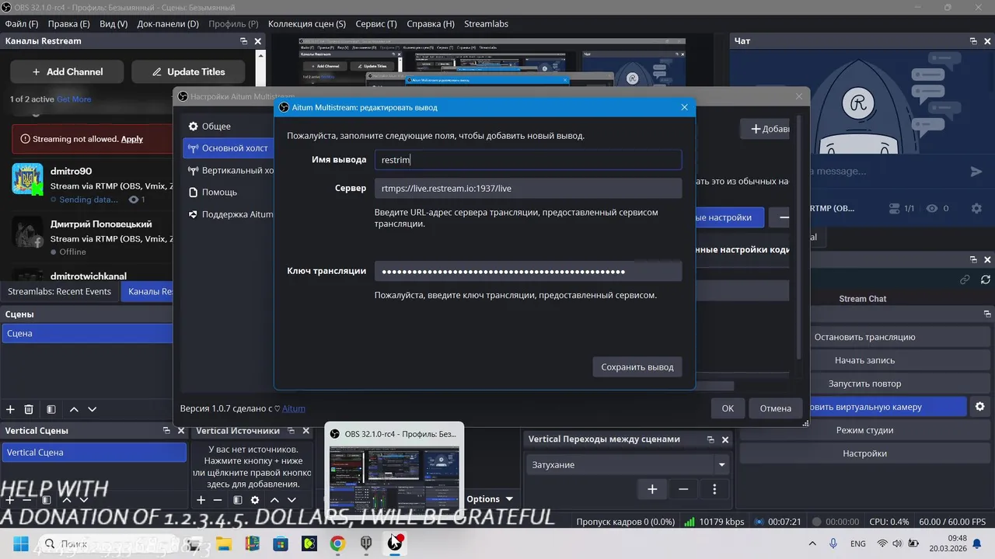Open Chrome from the taskbar
This screenshot has width=995, height=559.
337,543
